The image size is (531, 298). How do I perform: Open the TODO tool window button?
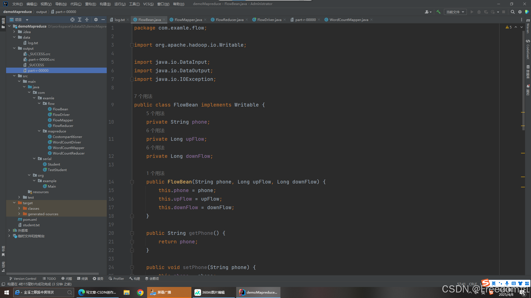(49, 279)
